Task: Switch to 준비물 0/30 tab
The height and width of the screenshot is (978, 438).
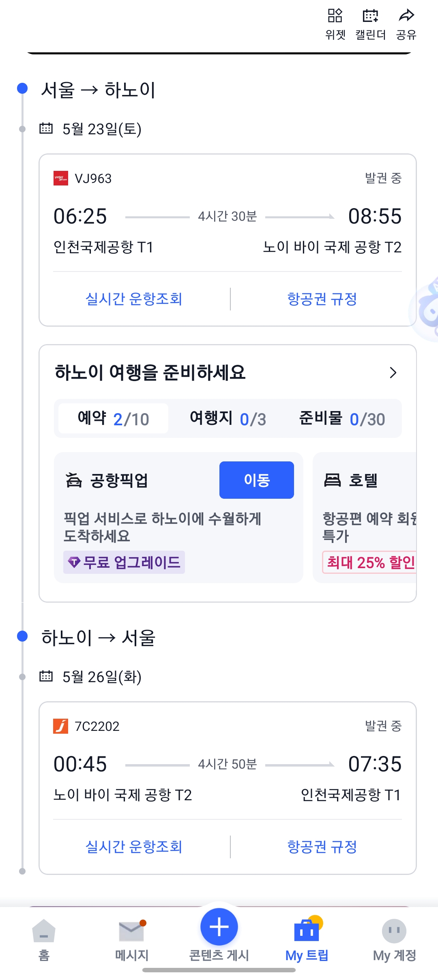Action: click(342, 418)
